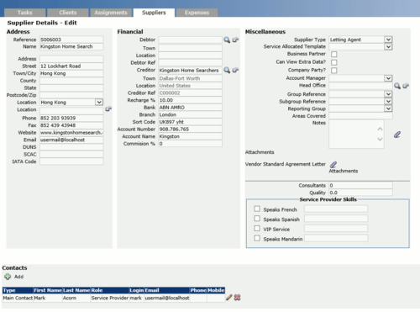Sort contacts by Email column header

point(166,290)
